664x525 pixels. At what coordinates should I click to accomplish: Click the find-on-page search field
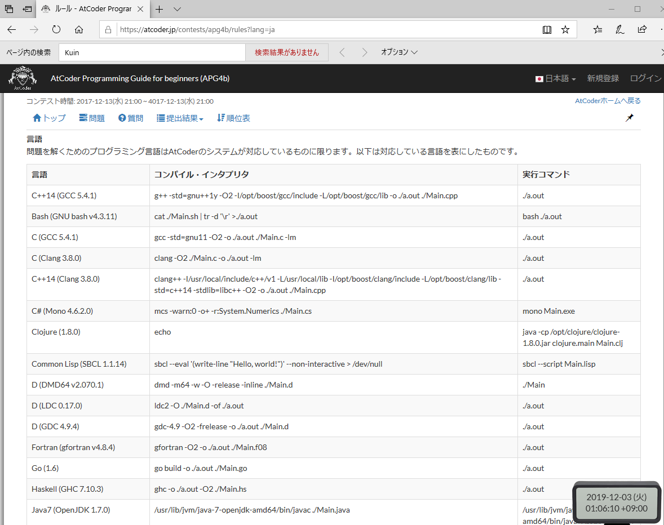coord(152,52)
